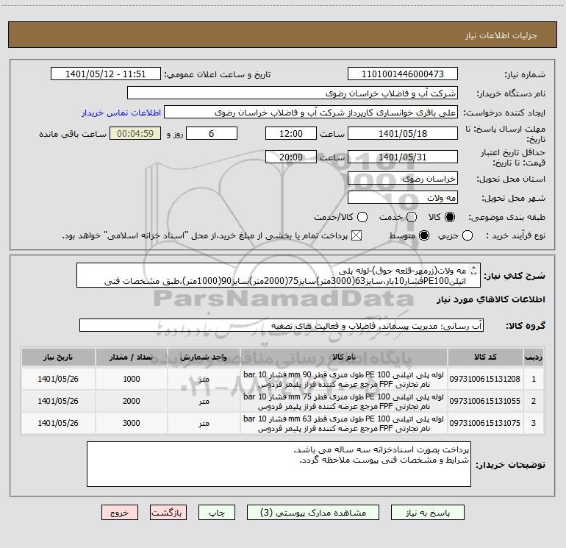Toggle the اسناد خزانه اسلامی payment checkbox

(x=357, y=235)
